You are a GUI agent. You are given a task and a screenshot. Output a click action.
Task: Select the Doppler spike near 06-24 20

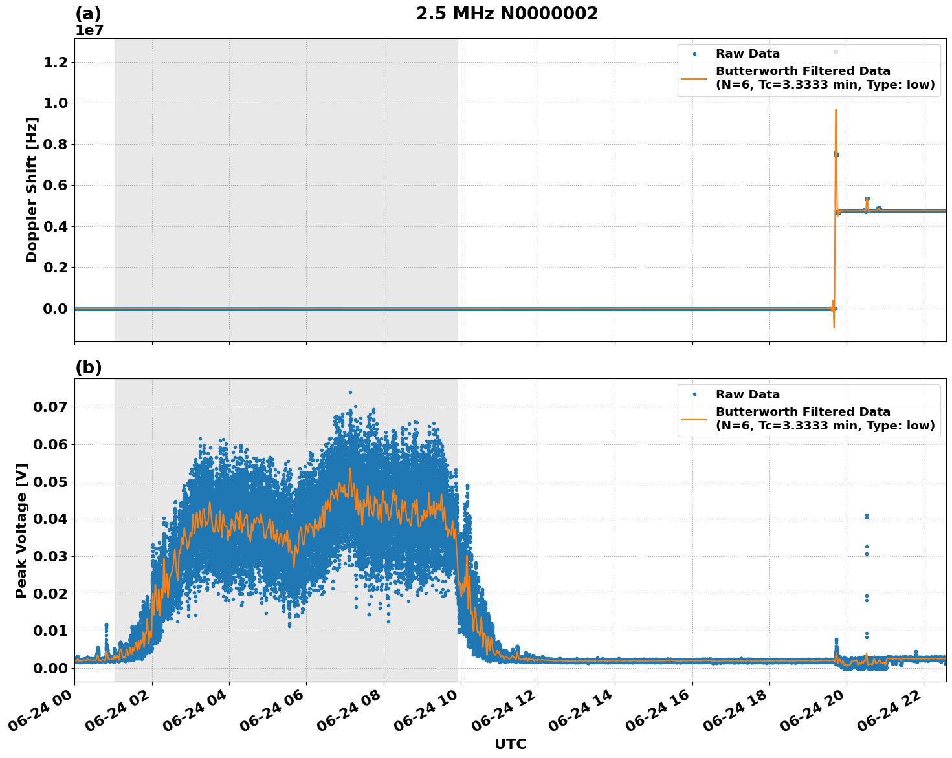click(836, 155)
